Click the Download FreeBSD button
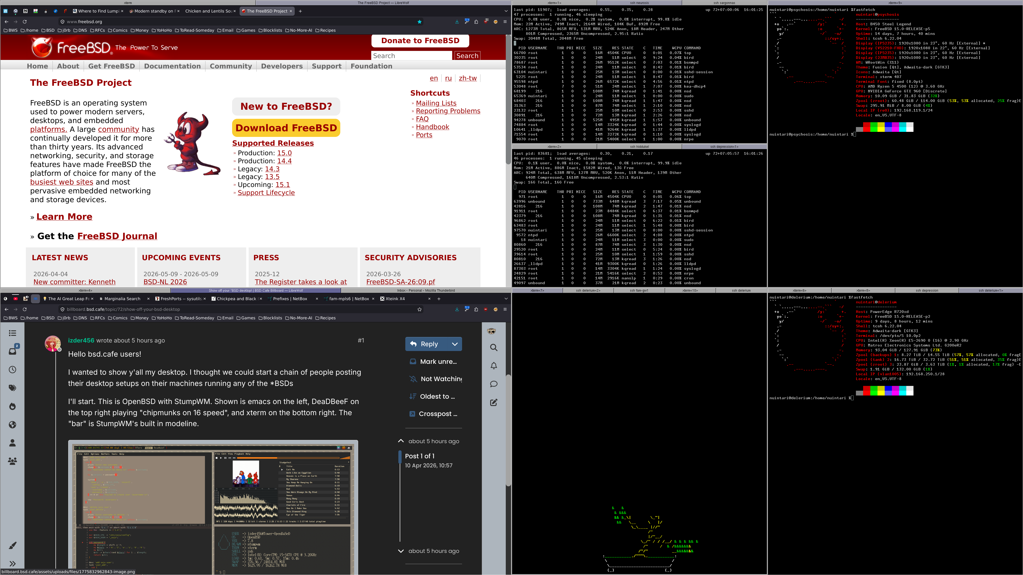This screenshot has width=1023, height=575. pyautogui.click(x=286, y=128)
